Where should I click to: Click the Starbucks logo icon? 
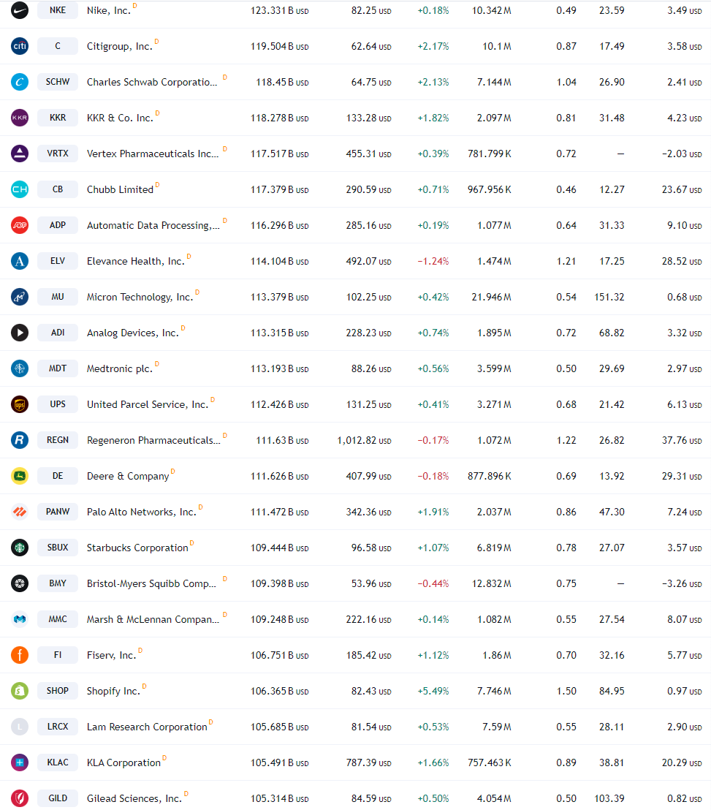pos(20,548)
